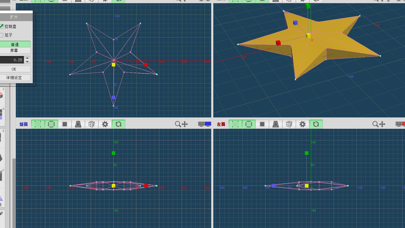
Task: Increase the 0.25 value with up arrow
Action: 27,58
